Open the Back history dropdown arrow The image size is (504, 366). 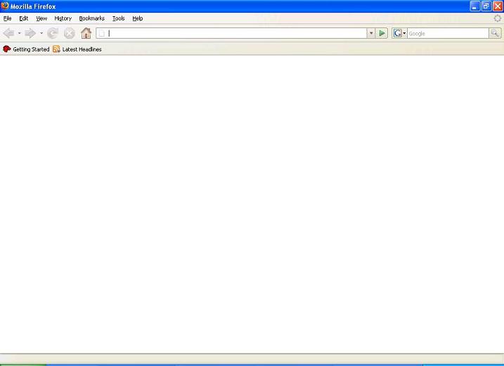pos(19,33)
